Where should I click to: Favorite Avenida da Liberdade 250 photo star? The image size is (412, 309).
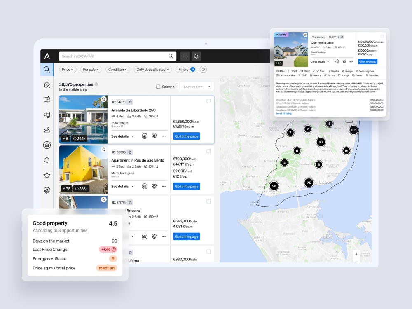[x=104, y=99]
